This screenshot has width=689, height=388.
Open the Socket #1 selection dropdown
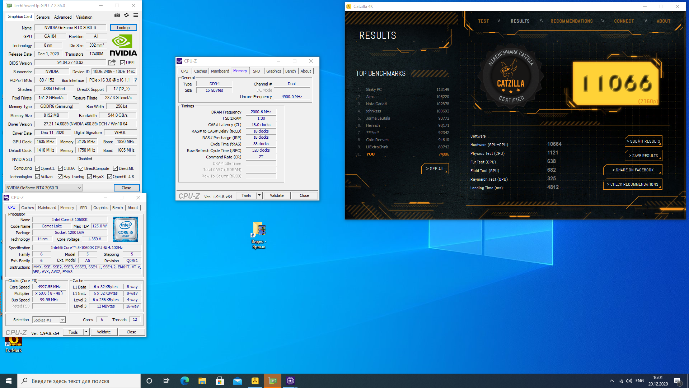pyautogui.click(x=49, y=320)
